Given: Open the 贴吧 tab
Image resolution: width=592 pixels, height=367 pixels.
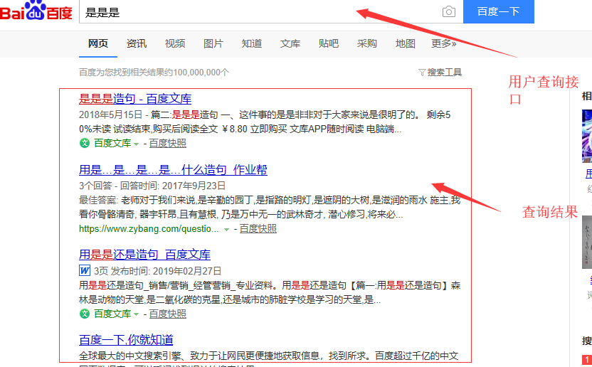Looking at the screenshot, I should pos(329,43).
